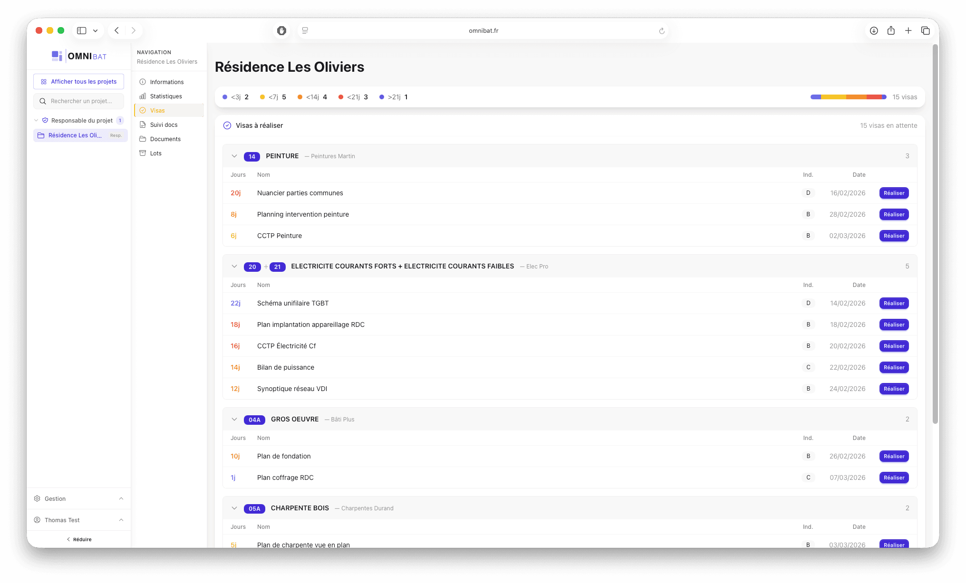Screen dimensions: 966x583
Task: Collapse the GROS OEUVRE section
Action: (234, 419)
